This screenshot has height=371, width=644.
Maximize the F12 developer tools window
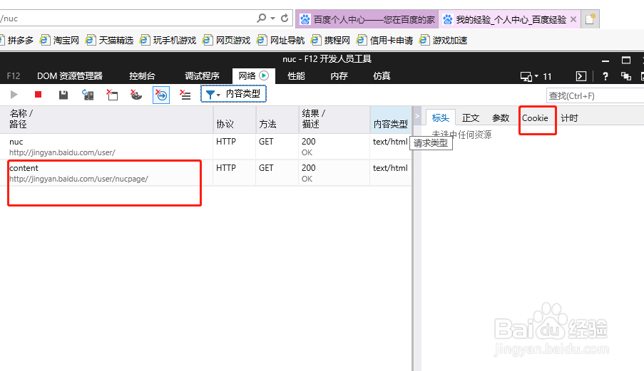pos(626,61)
